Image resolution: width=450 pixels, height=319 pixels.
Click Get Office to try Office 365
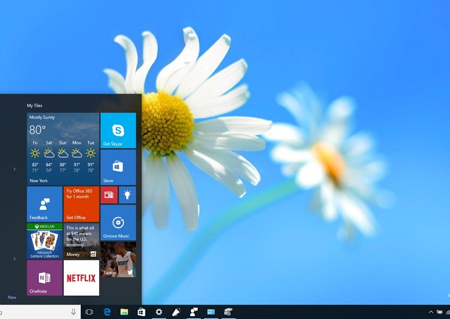(x=81, y=204)
